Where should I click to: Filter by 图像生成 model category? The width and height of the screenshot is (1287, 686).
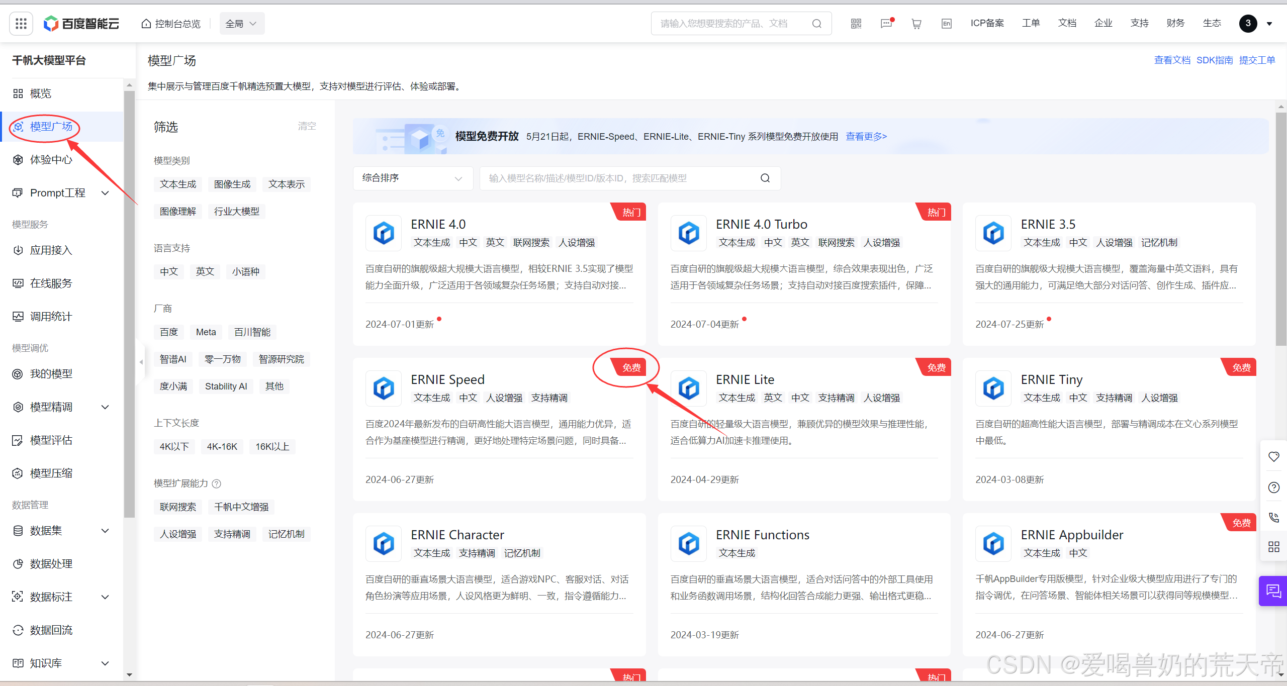pyautogui.click(x=232, y=184)
